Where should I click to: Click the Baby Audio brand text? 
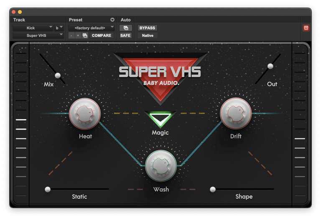(161, 83)
